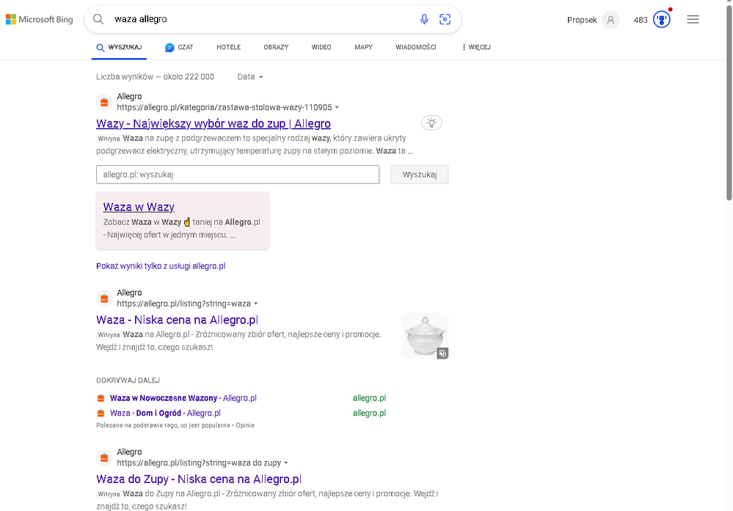The width and height of the screenshot is (733, 511).
Task: Open 'Waza w Nowoczesne Wazony' link
Action: [x=183, y=398]
